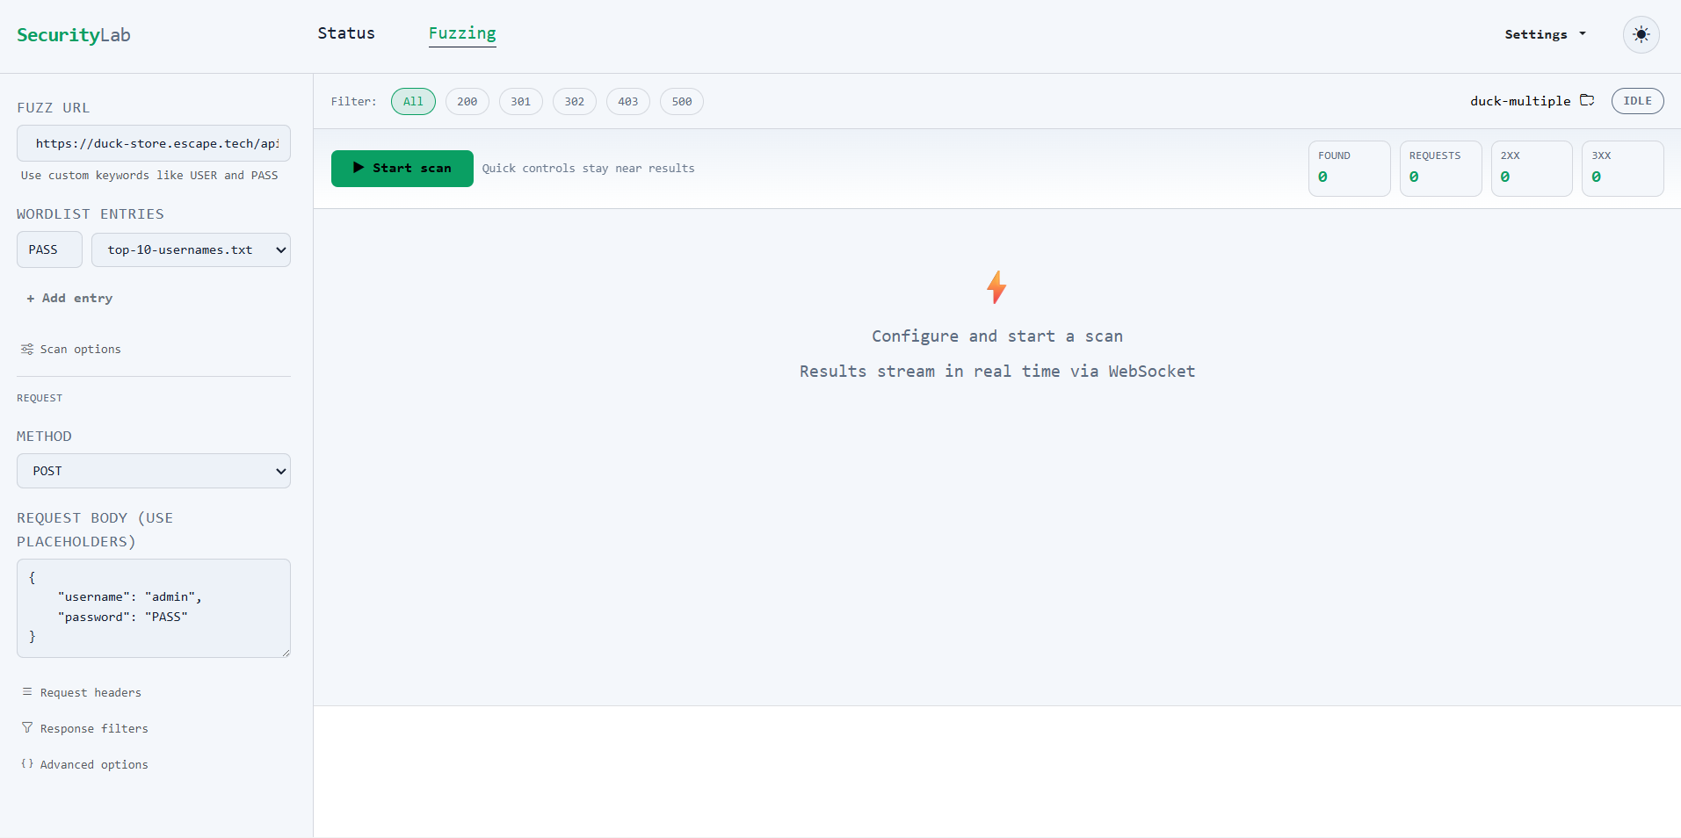This screenshot has width=1681, height=838.
Task: Grab the request body resize handle
Action: pos(286,653)
